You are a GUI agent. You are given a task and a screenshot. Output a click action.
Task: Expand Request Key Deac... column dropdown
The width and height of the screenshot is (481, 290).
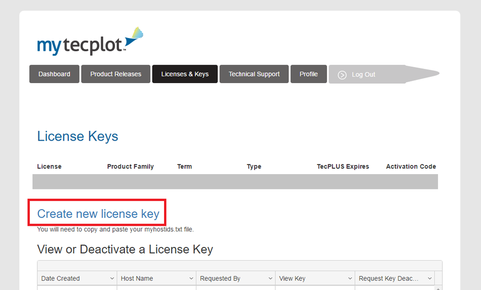coord(429,278)
